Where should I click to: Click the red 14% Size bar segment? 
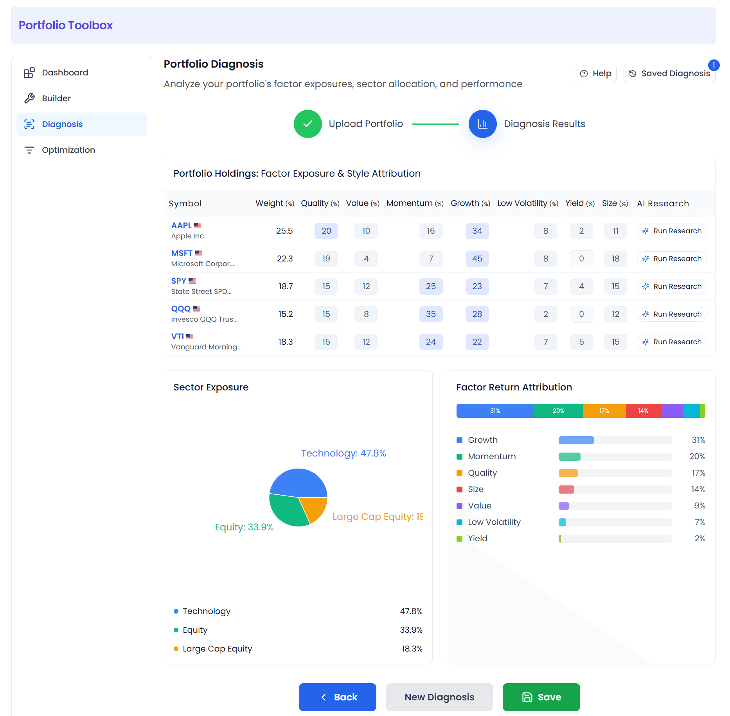pyautogui.click(x=644, y=411)
